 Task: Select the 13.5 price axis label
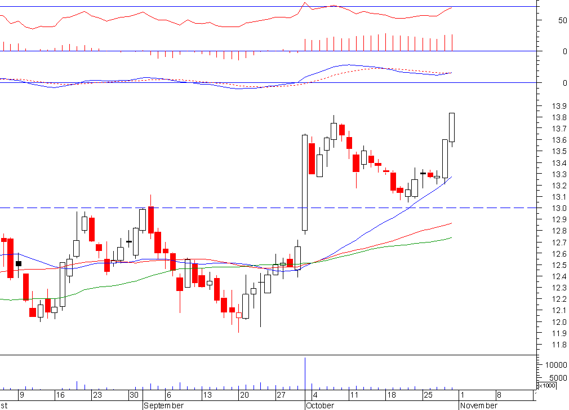tap(559, 152)
